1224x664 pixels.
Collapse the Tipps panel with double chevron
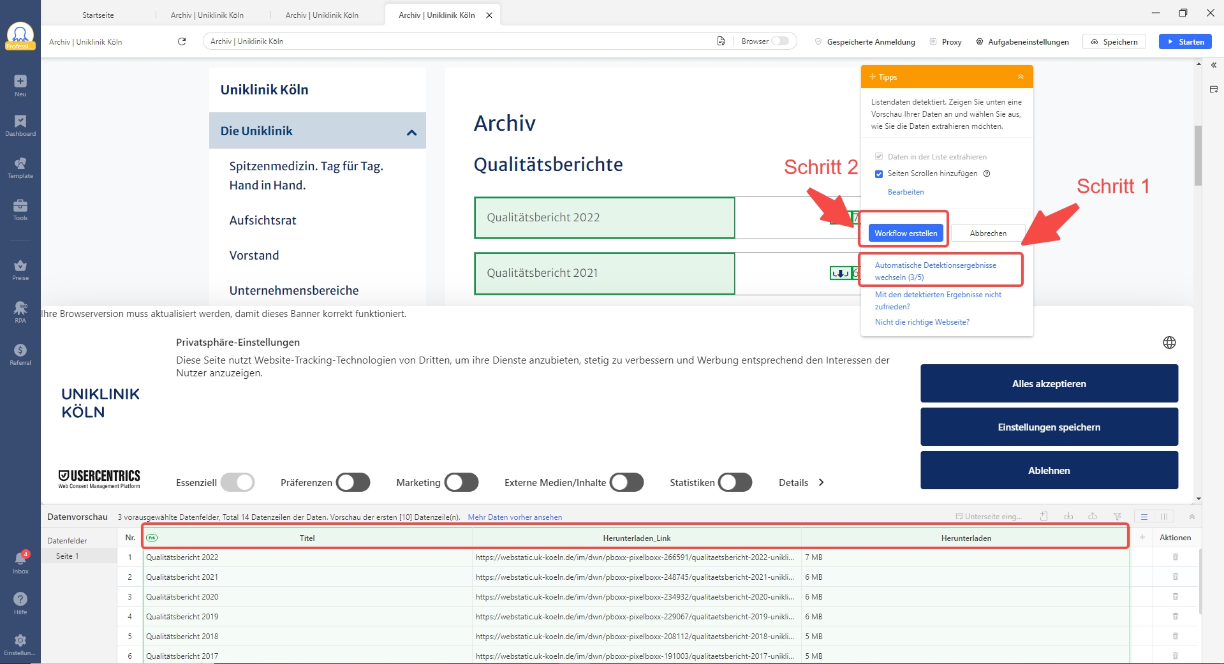point(1021,77)
